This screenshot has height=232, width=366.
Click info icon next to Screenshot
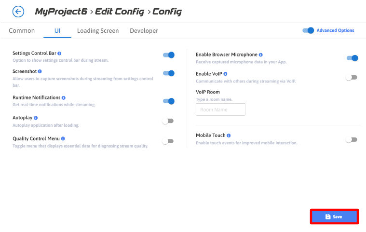point(40,71)
